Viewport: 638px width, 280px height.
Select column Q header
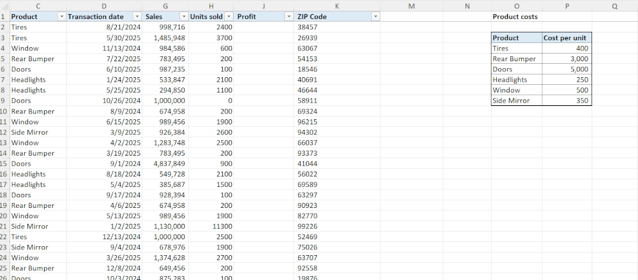coord(614,6)
